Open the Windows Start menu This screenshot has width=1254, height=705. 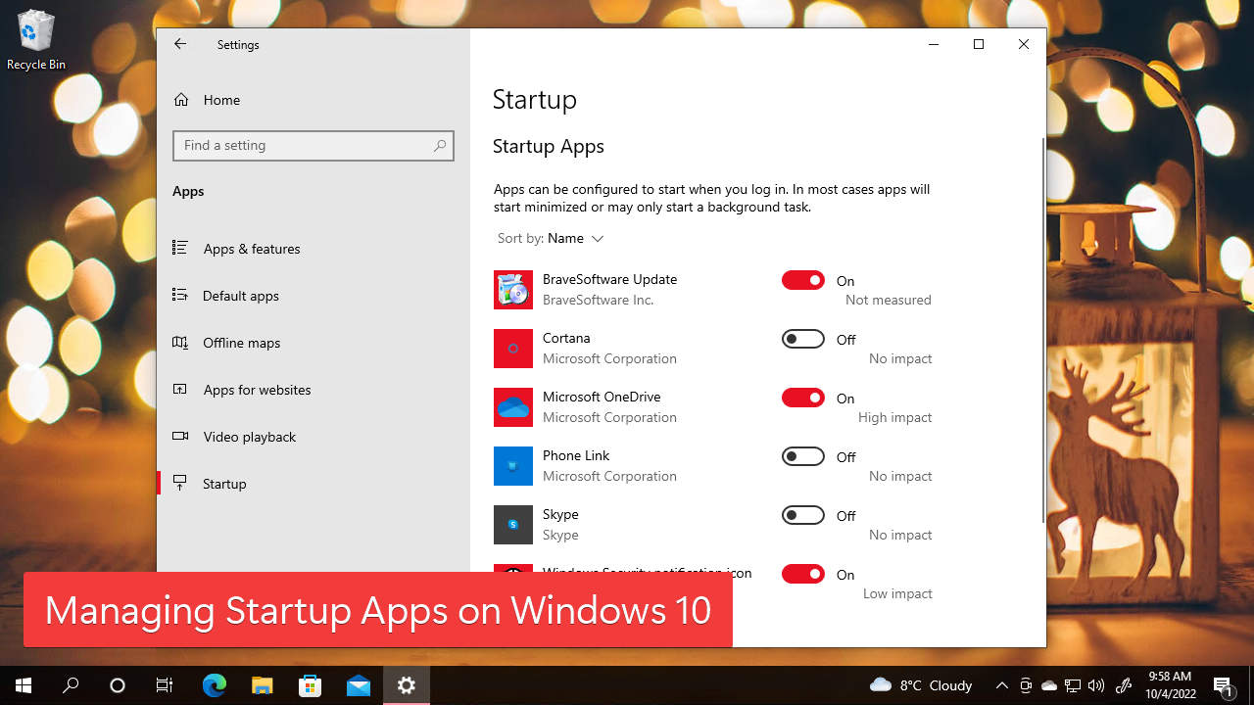click(24, 685)
